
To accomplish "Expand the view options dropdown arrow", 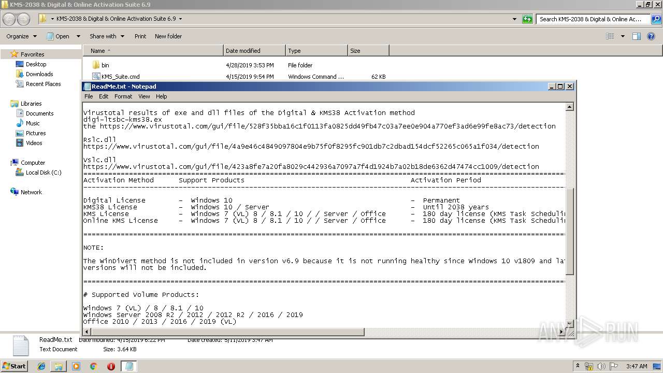I will tap(623, 36).
